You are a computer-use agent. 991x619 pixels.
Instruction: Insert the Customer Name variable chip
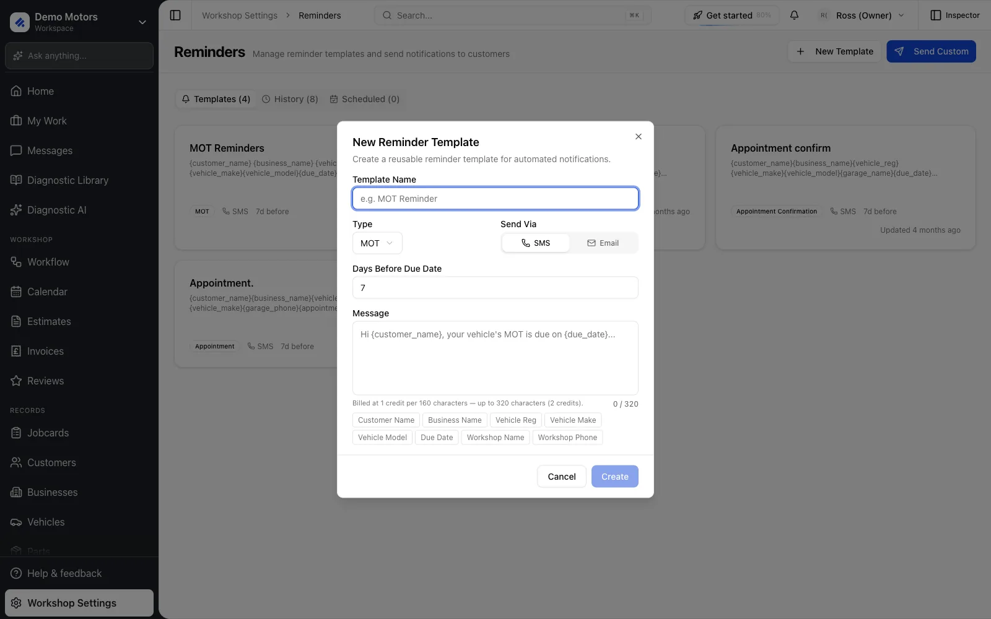pyautogui.click(x=386, y=420)
